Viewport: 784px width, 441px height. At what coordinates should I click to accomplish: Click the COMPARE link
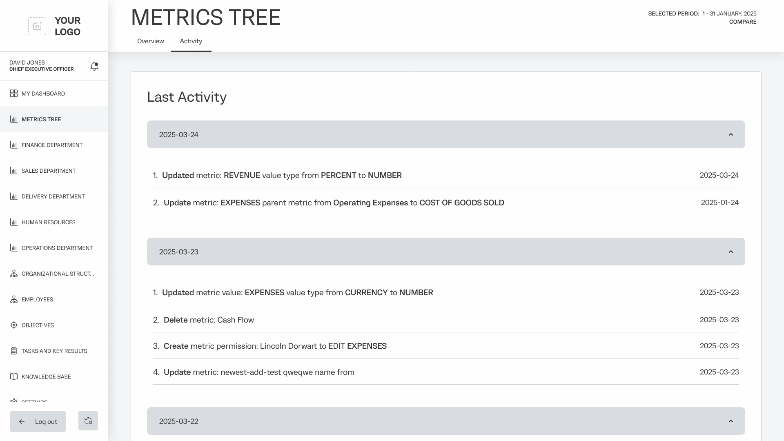(742, 22)
